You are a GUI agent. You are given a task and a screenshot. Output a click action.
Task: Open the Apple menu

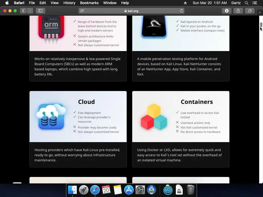click(x=7, y=3)
